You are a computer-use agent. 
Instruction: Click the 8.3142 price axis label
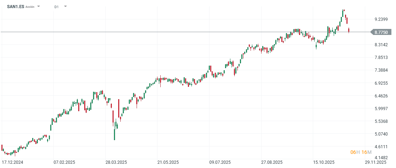[x=381, y=45]
